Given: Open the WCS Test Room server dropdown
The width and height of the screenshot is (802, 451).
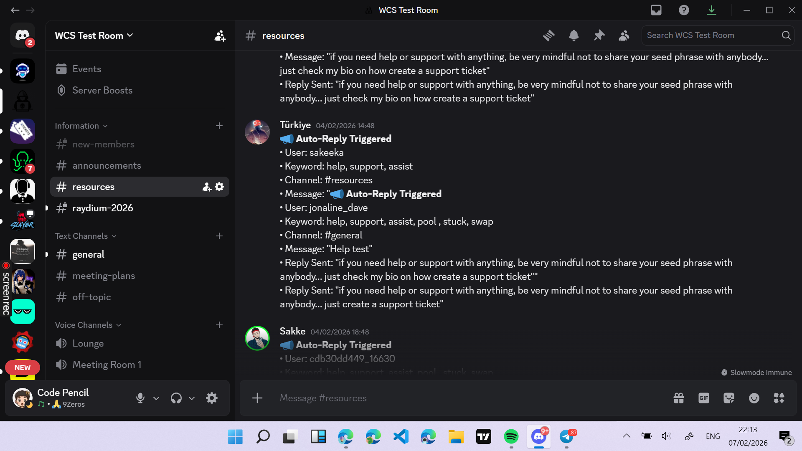Looking at the screenshot, I should click(x=94, y=35).
